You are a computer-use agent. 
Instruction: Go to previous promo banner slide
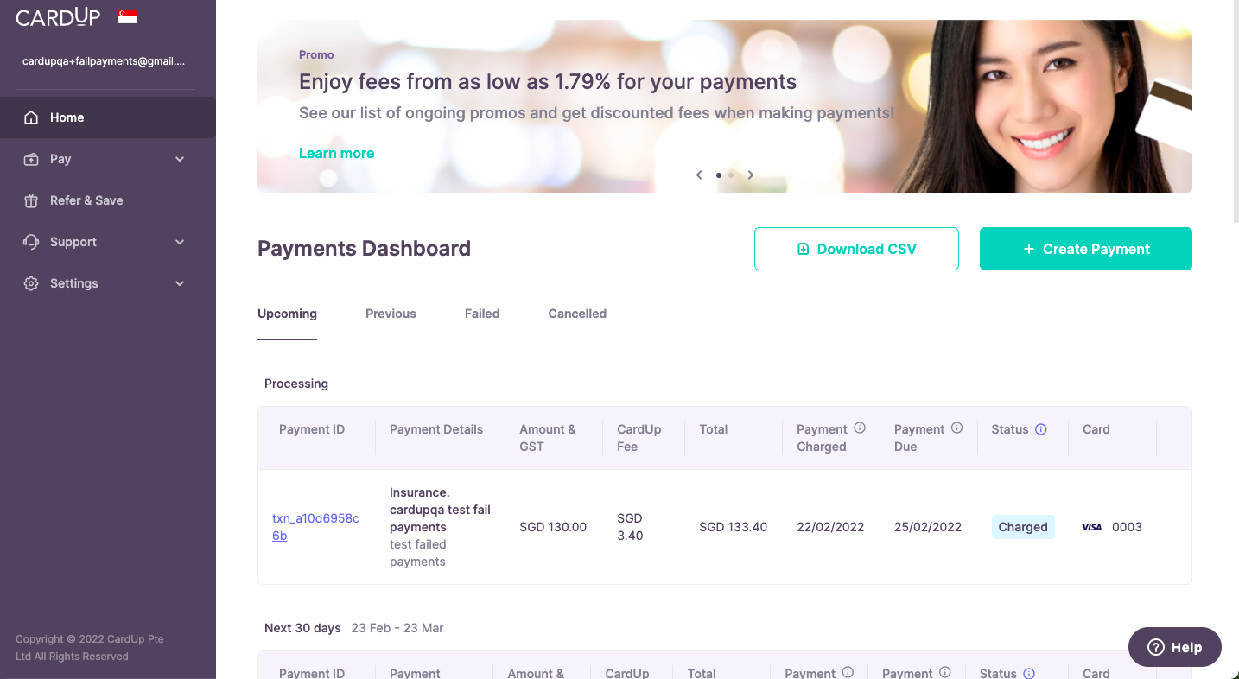pos(699,175)
